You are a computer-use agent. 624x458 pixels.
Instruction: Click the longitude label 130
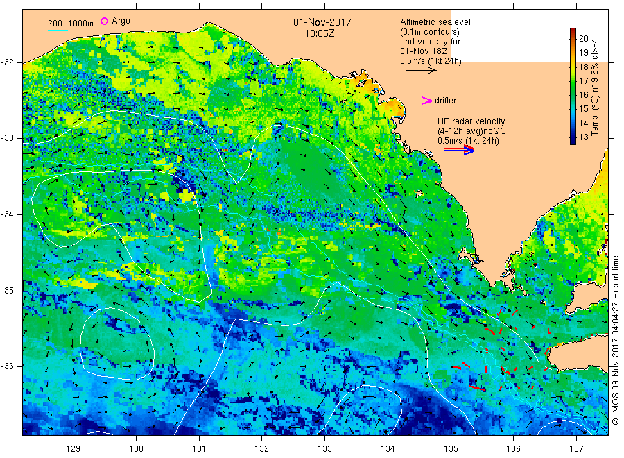pos(136,449)
